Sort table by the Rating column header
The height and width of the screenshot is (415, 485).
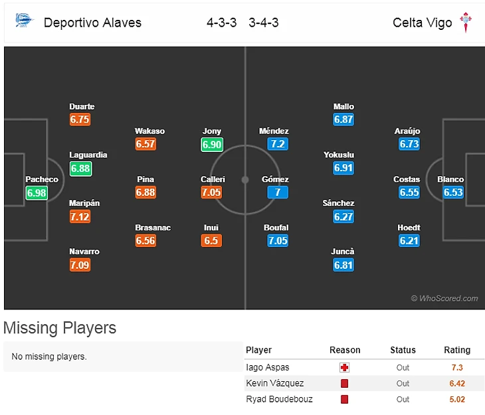pyautogui.click(x=456, y=350)
